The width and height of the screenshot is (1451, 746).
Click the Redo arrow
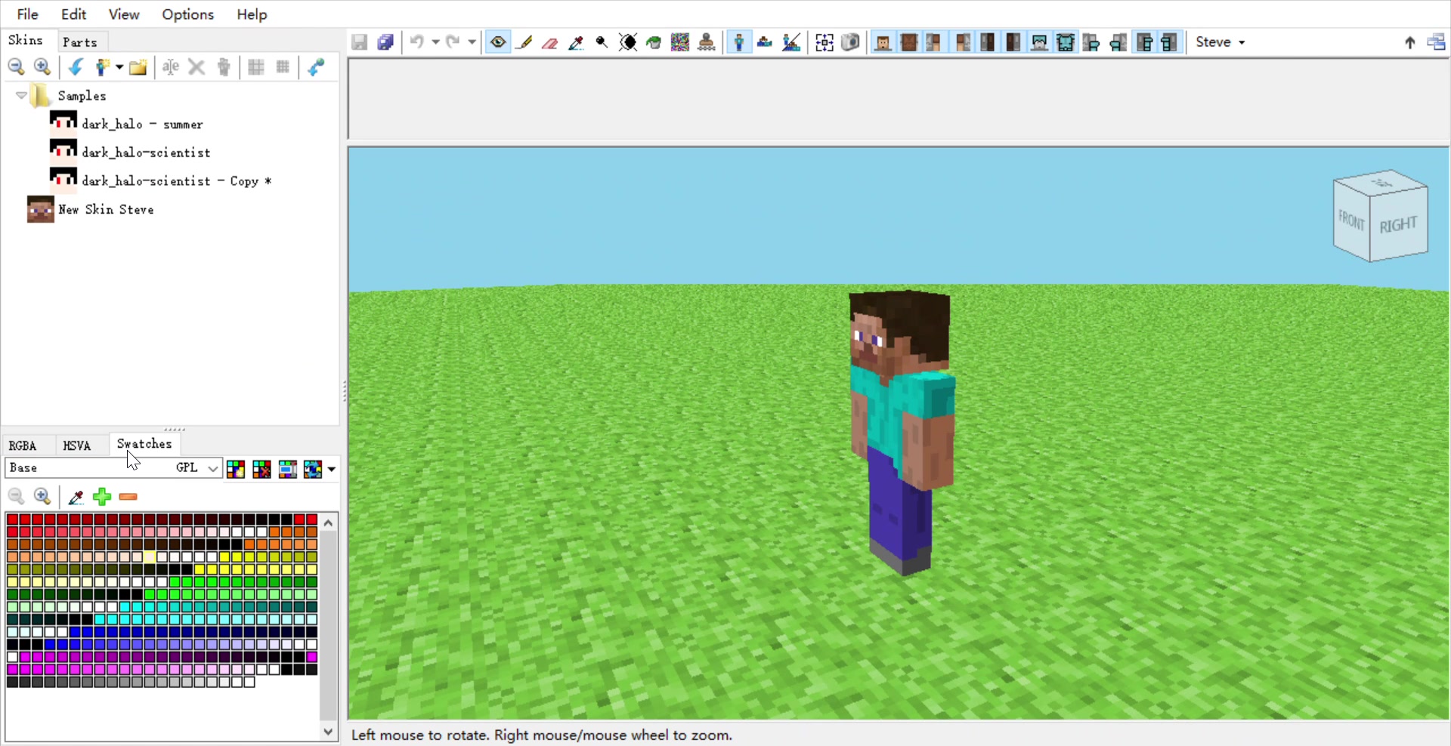coord(453,42)
